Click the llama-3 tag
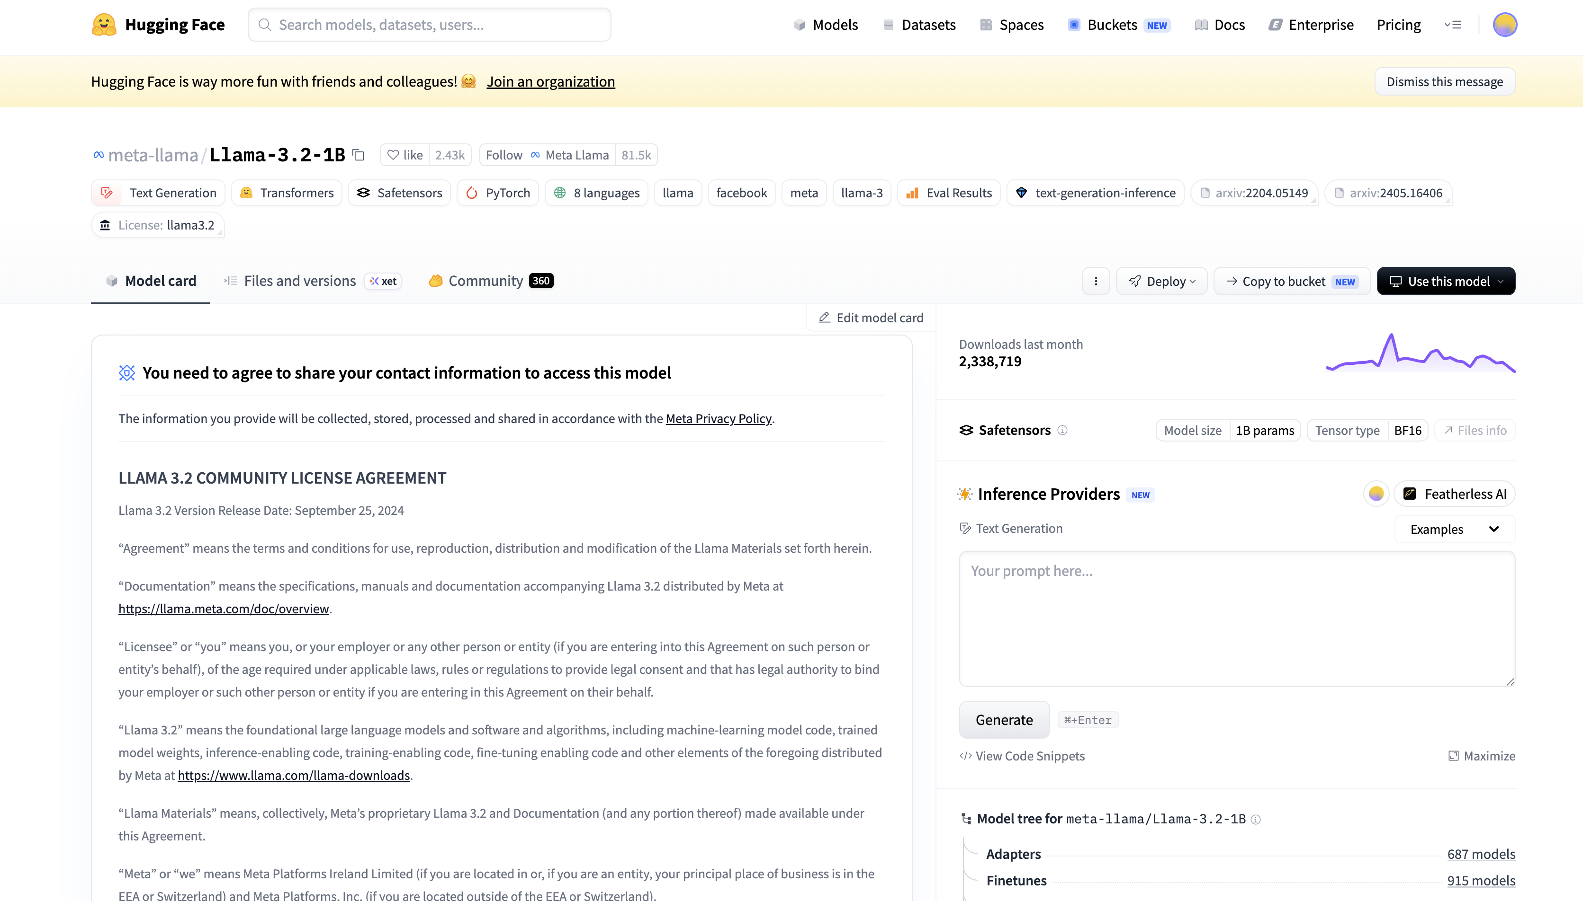Viewport: 1583px width, 901px height. pos(862,193)
